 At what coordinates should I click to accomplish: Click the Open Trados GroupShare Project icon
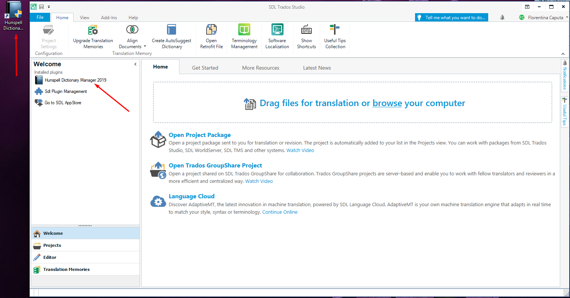[158, 170]
